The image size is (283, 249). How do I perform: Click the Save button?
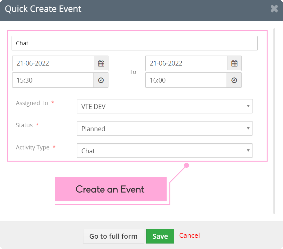(160, 236)
